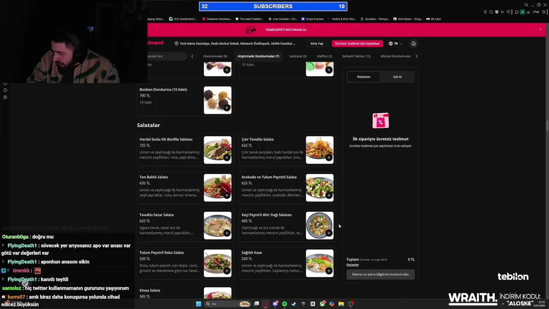Open the Stripe Express bookmark
549x309 pixels.
(313, 19)
